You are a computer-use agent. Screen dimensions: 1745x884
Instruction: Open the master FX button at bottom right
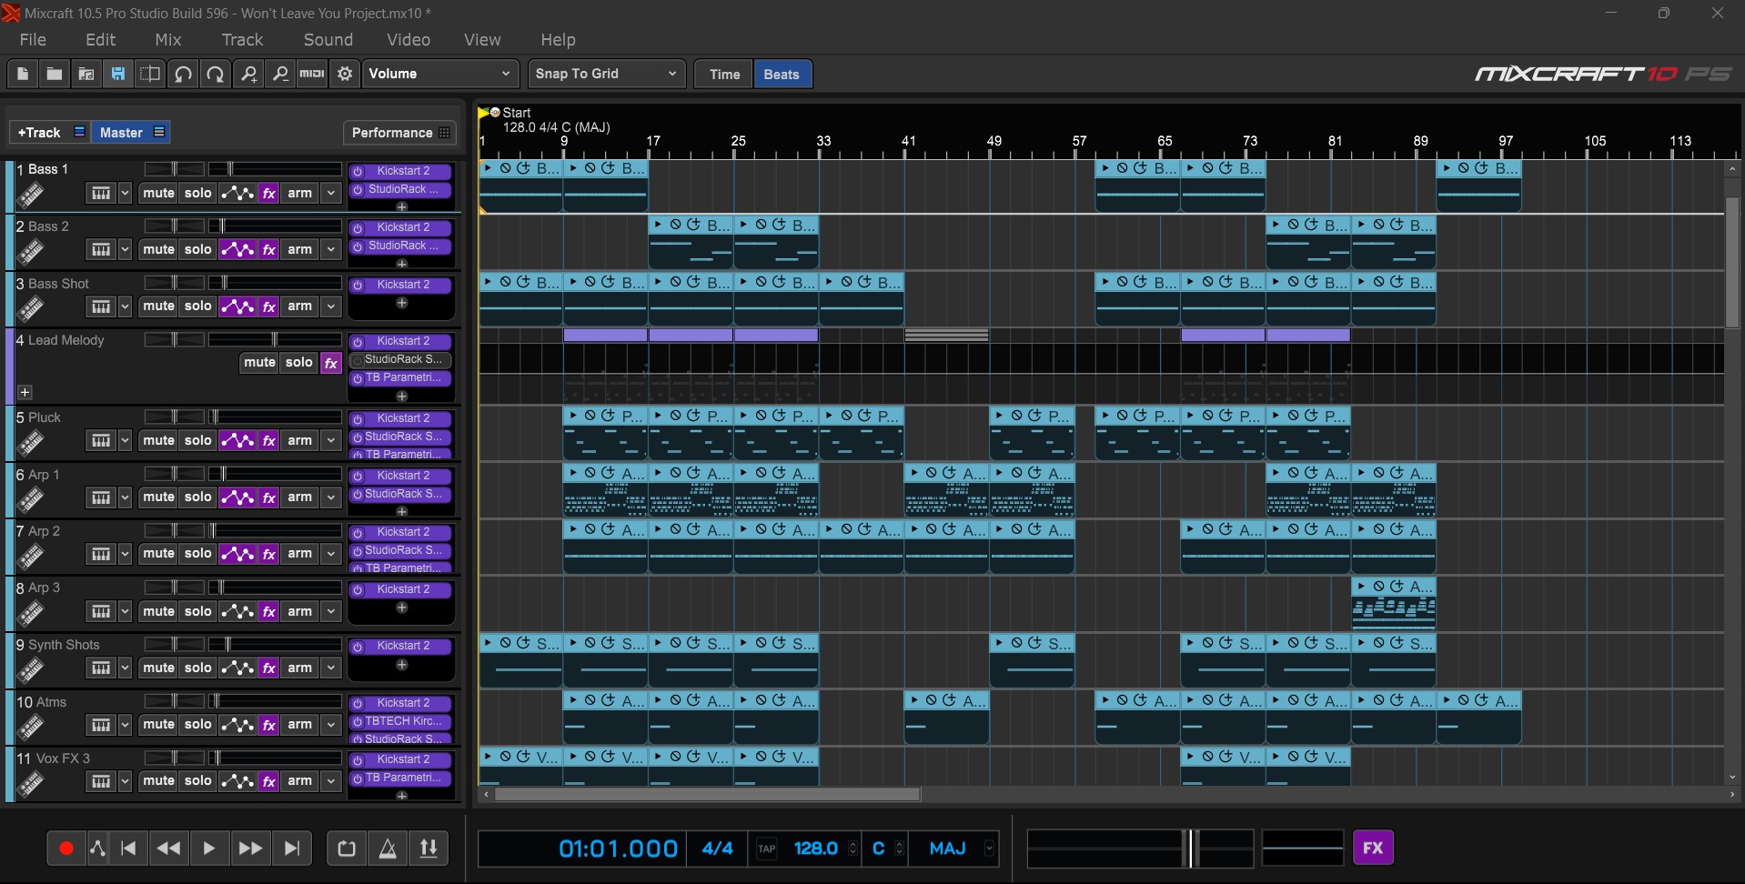pos(1373,849)
